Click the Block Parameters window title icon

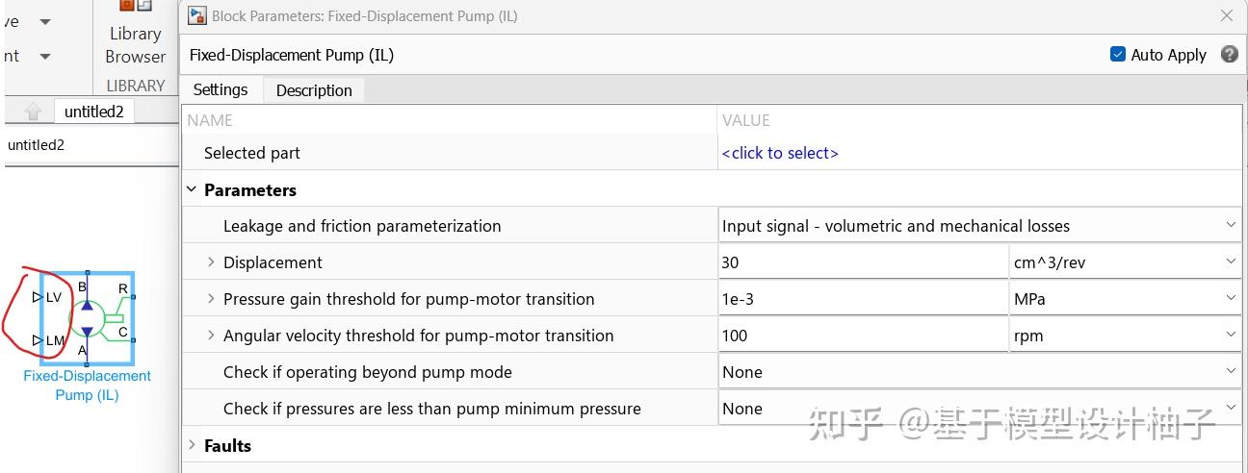coord(196,15)
